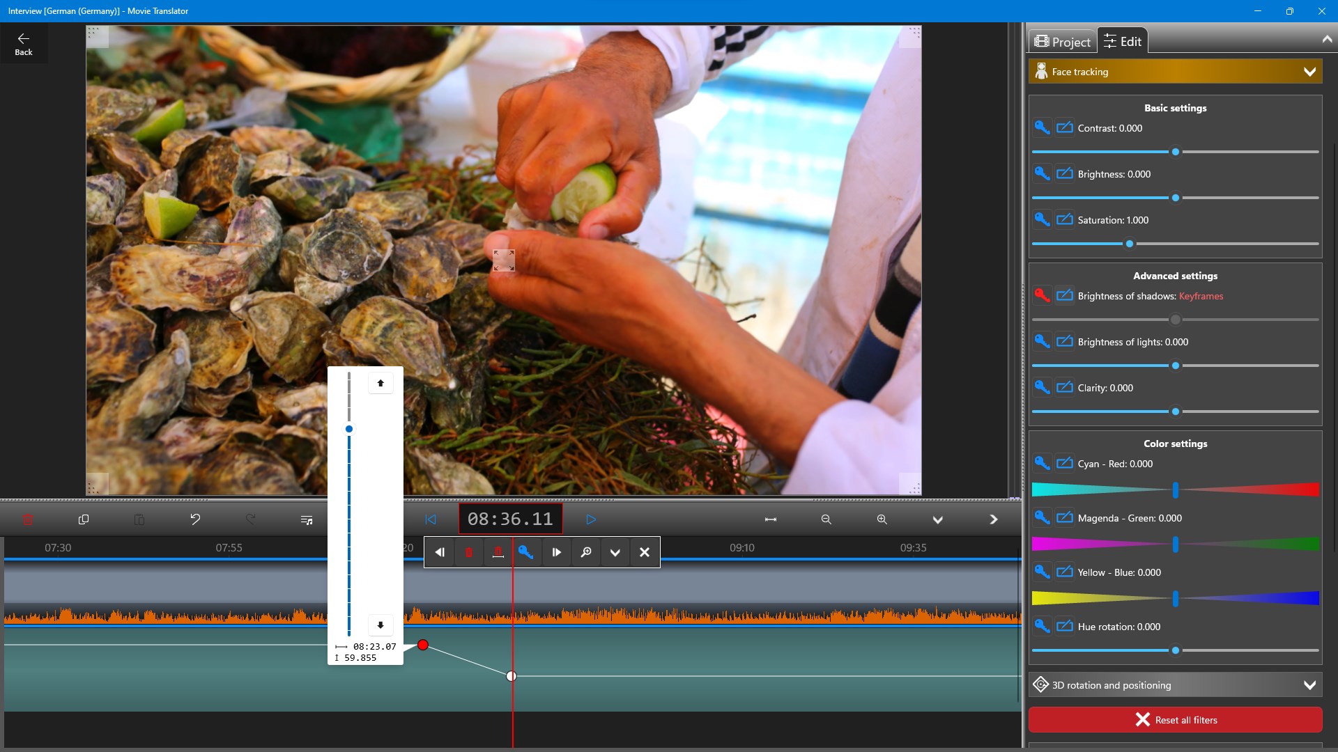
Task: Toggle red keyframe key for Brightness of shadows
Action: click(x=1042, y=295)
